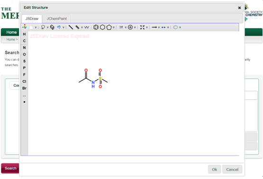Screen dimensions: 263x179
Task: Open the reaction arrow dropdown
Action: coord(159,28)
